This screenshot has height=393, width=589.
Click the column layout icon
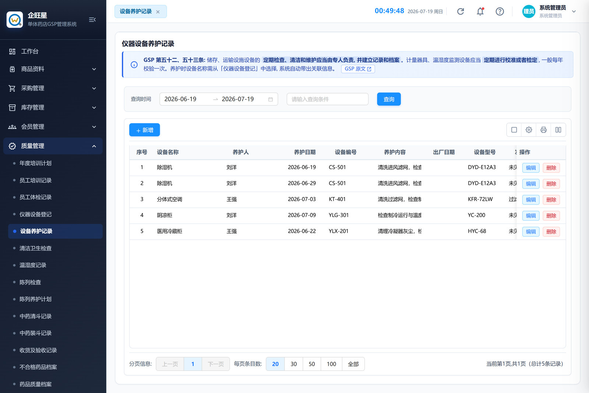click(558, 130)
